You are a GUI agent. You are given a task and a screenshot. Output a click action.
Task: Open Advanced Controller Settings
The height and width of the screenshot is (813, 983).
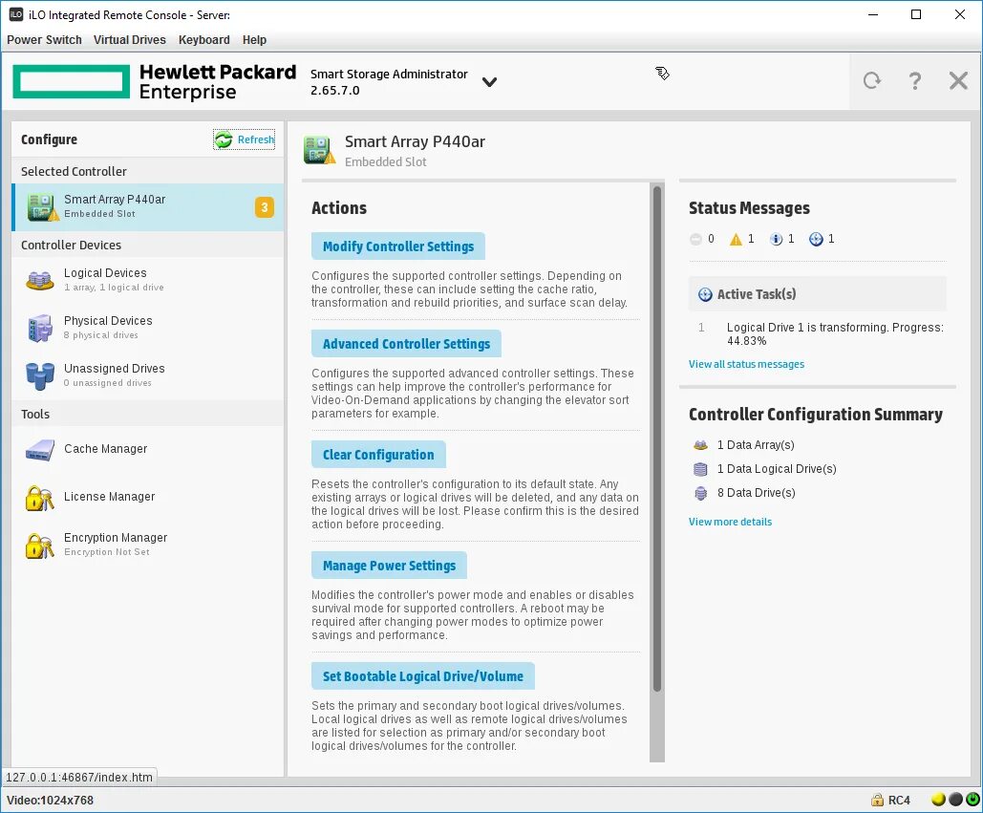406,344
